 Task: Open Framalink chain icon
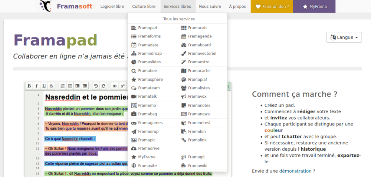[184, 140]
